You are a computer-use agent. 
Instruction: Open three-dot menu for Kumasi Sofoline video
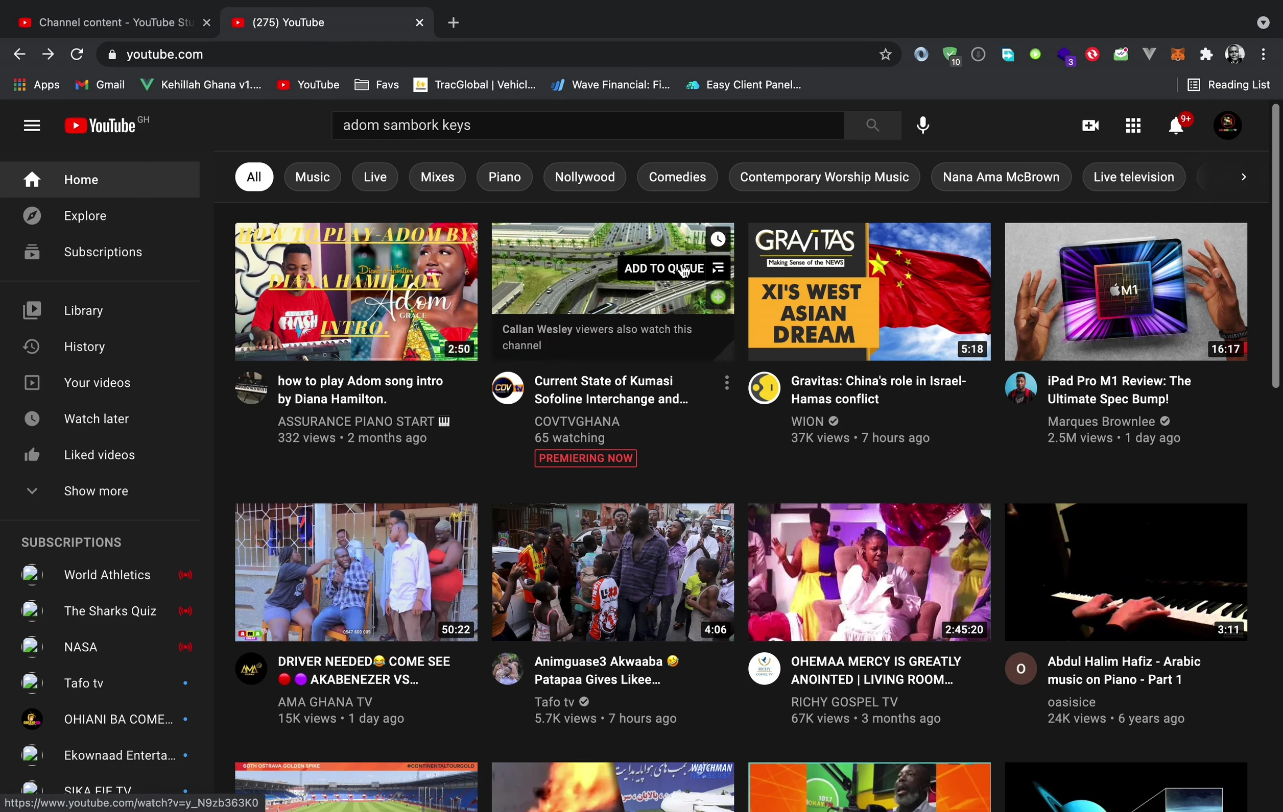[727, 382]
